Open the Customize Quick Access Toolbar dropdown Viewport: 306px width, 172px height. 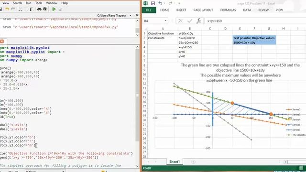click(179, 3)
